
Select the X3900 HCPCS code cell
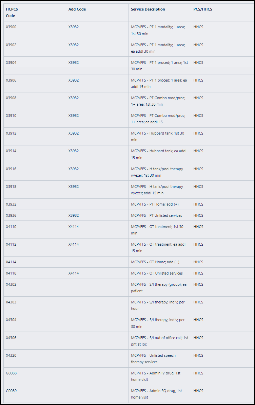click(x=11, y=27)
